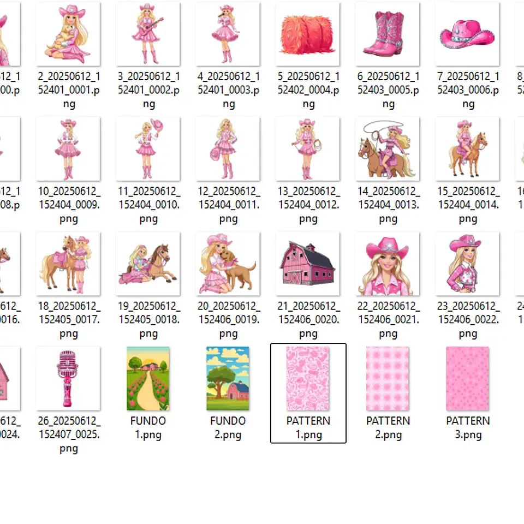
Task: Open PATTERN 2.png checkered pattern
Action: [x=388, y=378]
